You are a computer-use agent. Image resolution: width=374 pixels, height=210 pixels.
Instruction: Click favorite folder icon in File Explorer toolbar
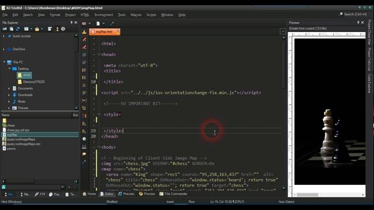click(37, 29)
